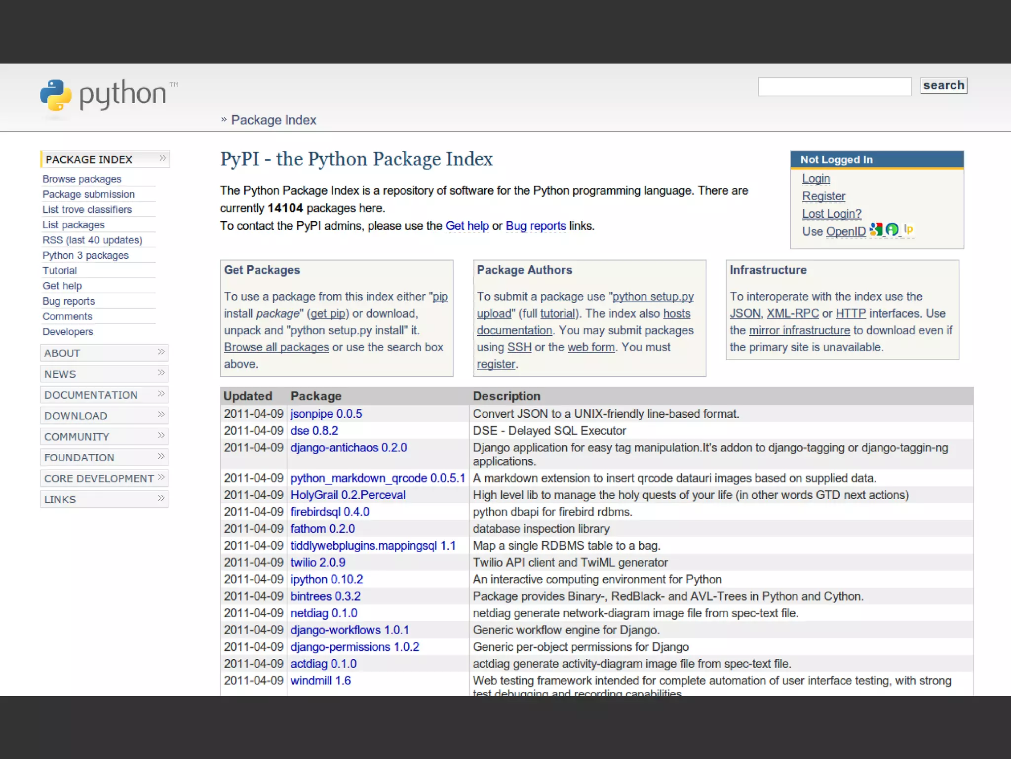Open Browse packages in sidebar
This screenshot has width=1011, height=759.
pos(82,179)
